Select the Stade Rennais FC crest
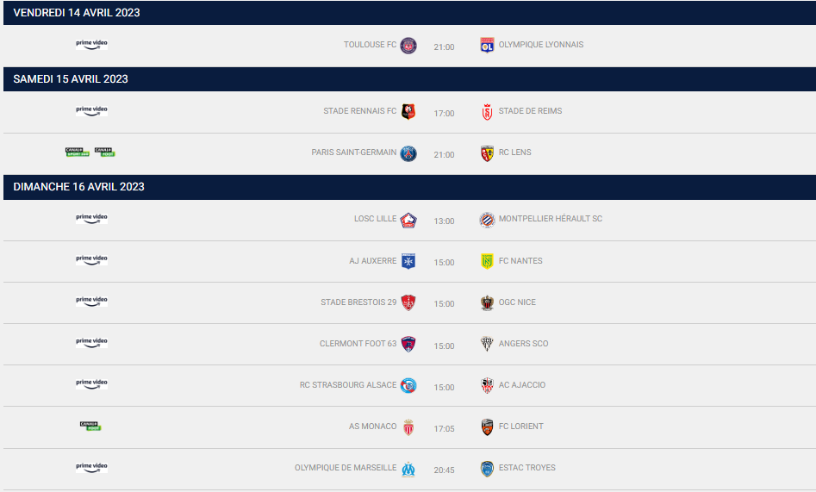 coord(408,111)
